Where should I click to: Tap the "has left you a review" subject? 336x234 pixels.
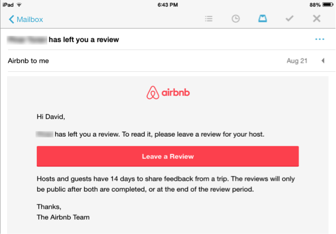coord(84,39)
